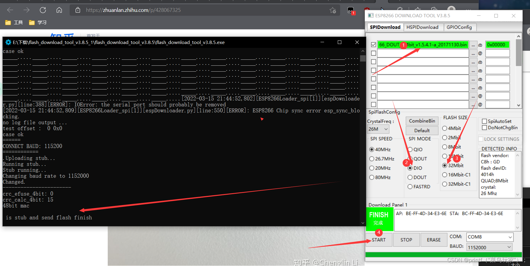Check the third bin file row checkbox
The width and height of the screenshot is (530, 266).
[x=373, y=62]
